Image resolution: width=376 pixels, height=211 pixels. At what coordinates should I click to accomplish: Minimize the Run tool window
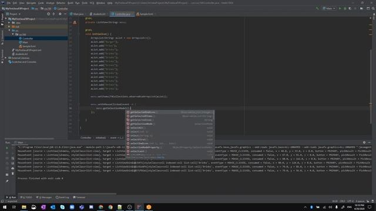point(370,142)
